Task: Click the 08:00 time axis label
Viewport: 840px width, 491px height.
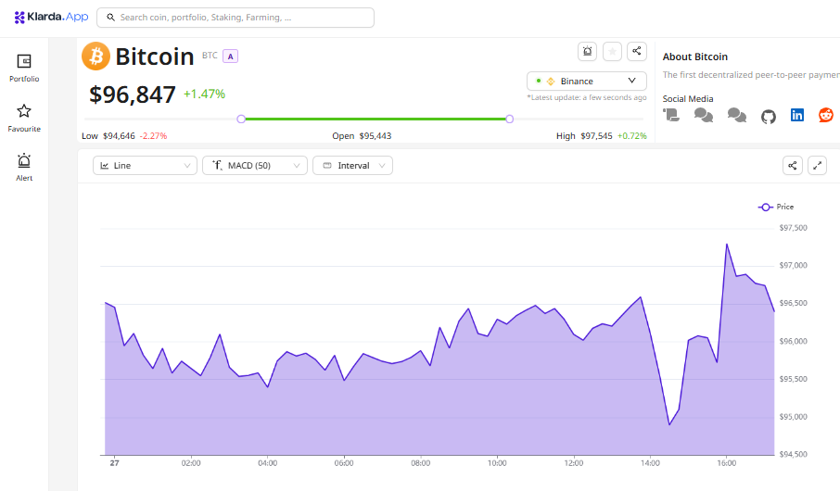Action: click(421, 463)
